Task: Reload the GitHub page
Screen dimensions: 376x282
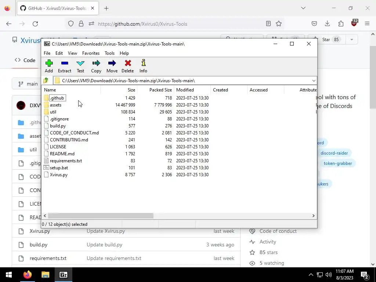Action: pyautogui.click(x=35, y=24)
